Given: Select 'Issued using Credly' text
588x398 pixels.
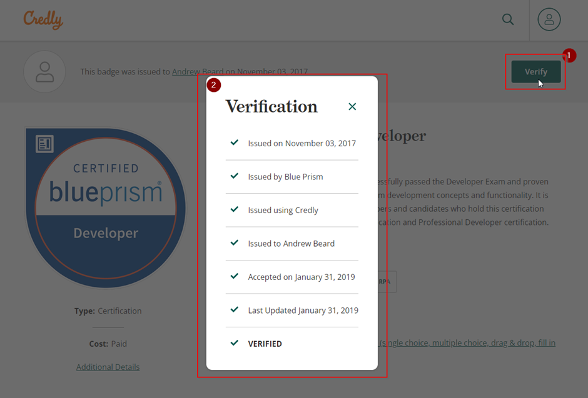Looking at the screenshot, I should point(283,210).
